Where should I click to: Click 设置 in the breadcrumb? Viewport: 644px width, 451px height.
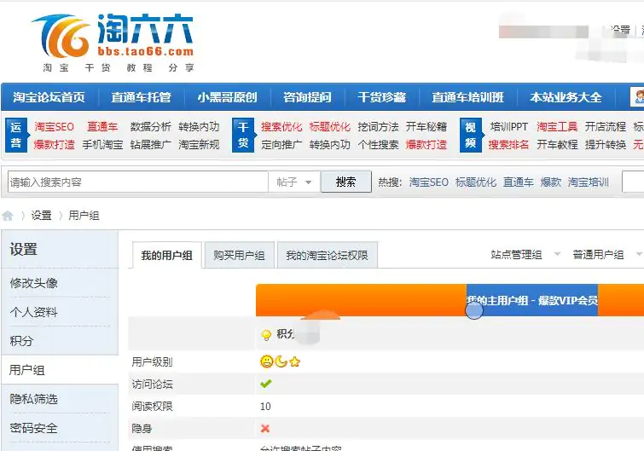point(42,216)
